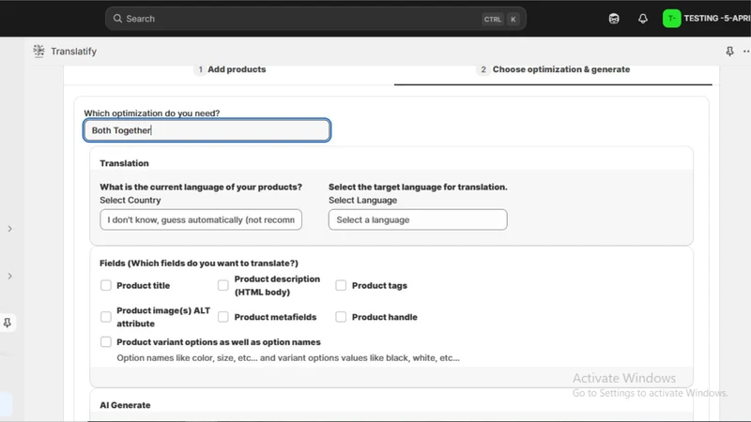Open the three-dot more options menu

(x=746, y=52)
